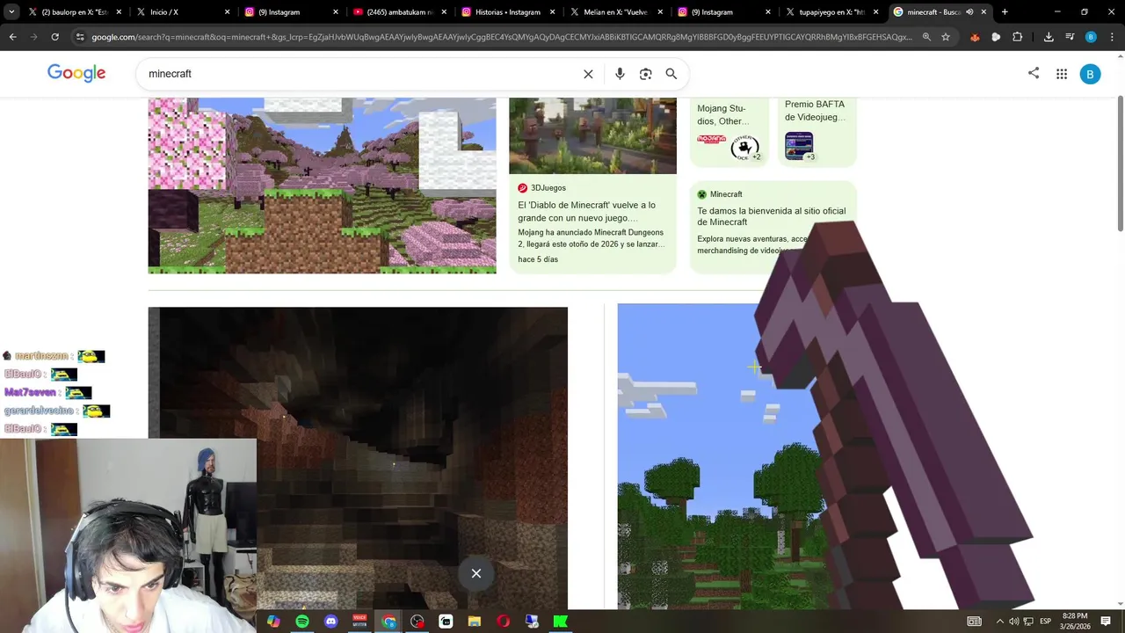1125x633 pixels.
Task: Open the Chrome three-dot menu
Action: pyautogui.click(x=1112, y=37)
